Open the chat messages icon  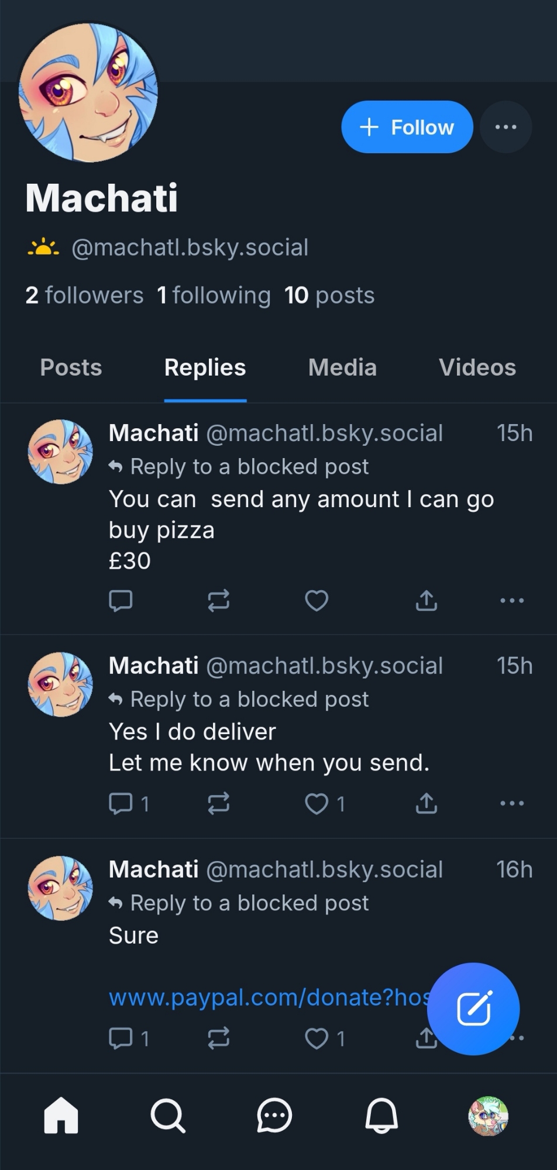pyautogui.click(x=274, y=1115)
